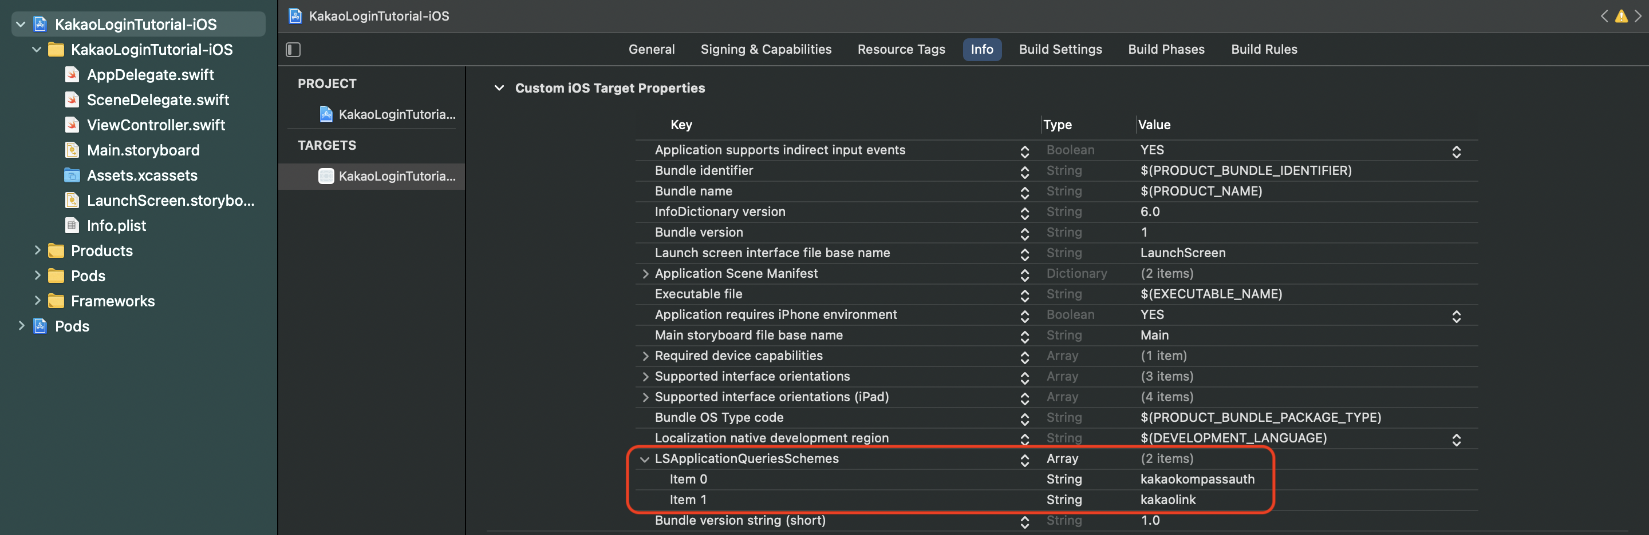Open the General tab
The width and height of the screenshot is (1649, 535).
[651, 49]
